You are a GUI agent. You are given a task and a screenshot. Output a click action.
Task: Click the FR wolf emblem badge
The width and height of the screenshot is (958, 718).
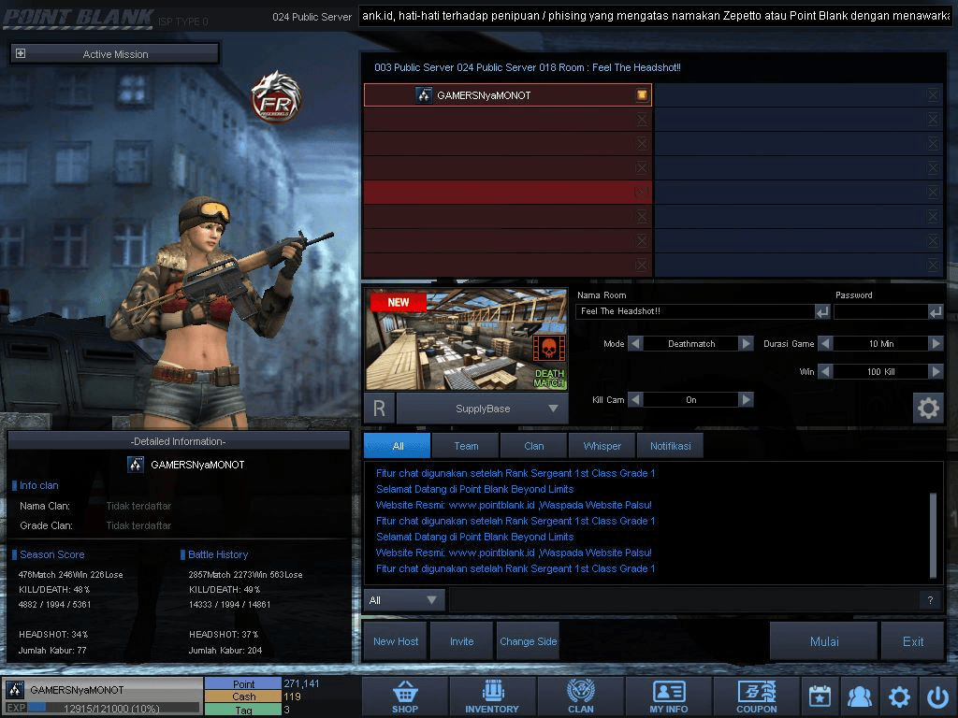click(x=277, y=97)
